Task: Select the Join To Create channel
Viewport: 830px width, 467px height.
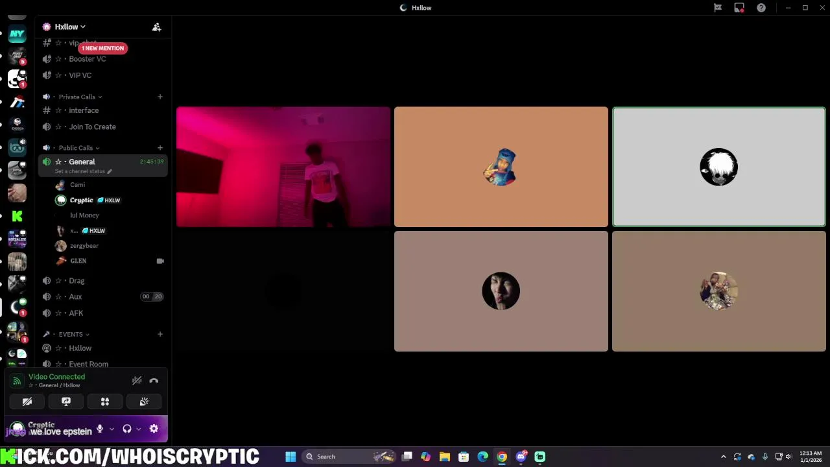Action: [103, 127]
